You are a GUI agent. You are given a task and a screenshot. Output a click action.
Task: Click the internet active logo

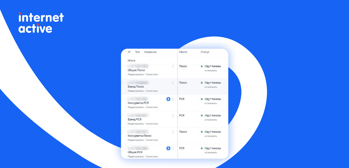[x=41, y=22]
